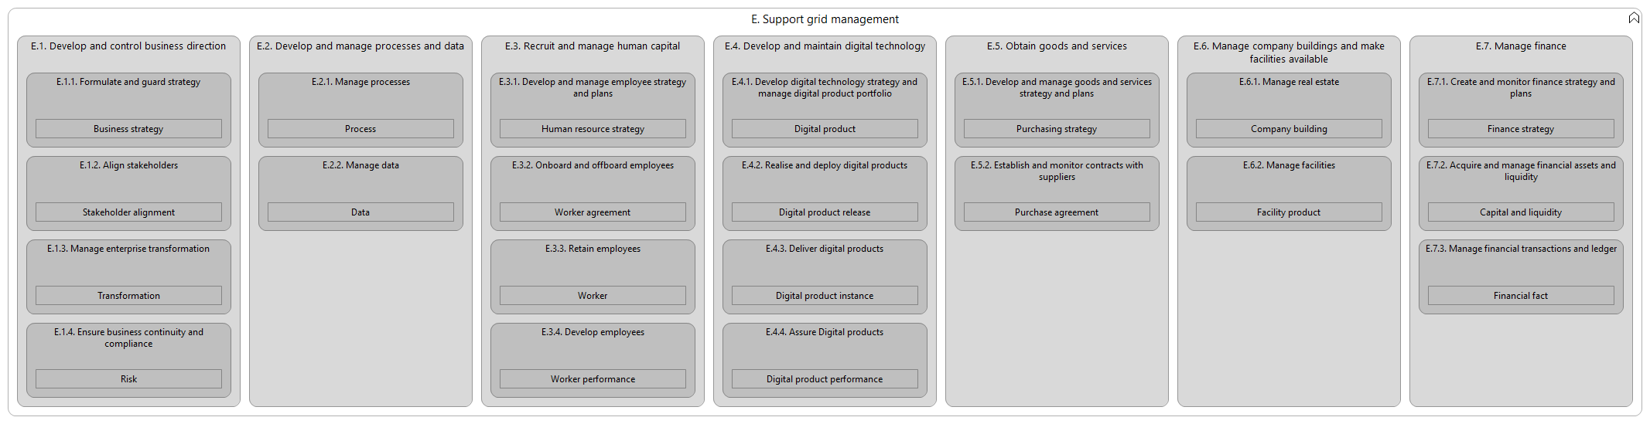Click the Digital product box
The image size is (1650, 424).
click(825, 129)
